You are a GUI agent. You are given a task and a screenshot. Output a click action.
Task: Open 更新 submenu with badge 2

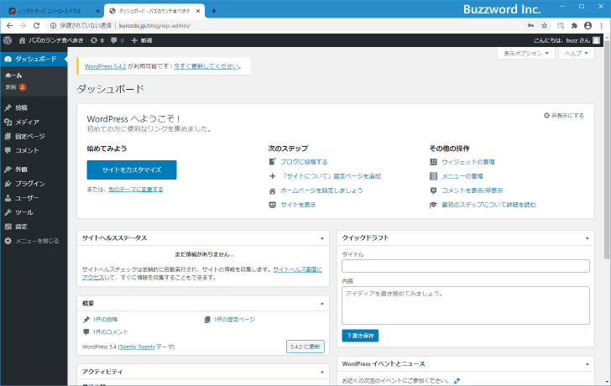(15, 87)
